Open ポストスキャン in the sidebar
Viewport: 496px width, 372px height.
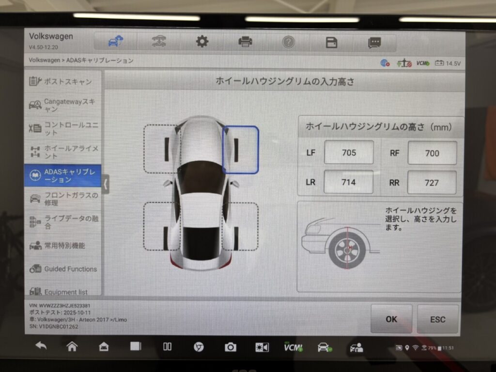63,81
